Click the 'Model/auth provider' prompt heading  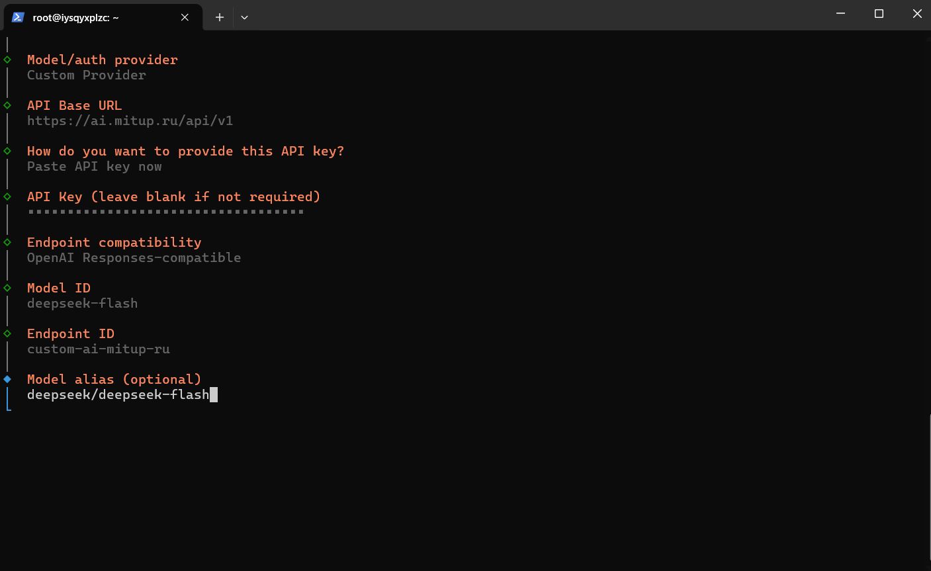[x=103, y=60]
